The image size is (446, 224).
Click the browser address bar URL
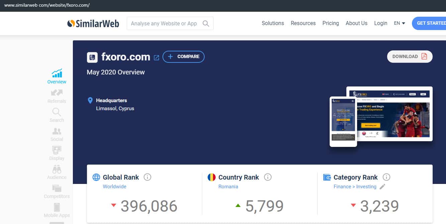[47, 5]
